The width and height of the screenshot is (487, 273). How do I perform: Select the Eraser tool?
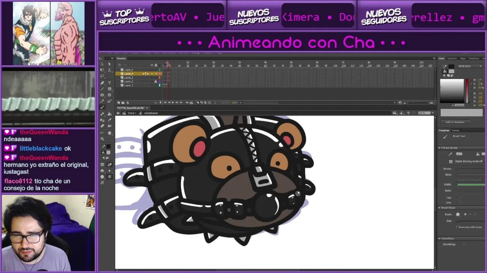[x=102, y=126]
